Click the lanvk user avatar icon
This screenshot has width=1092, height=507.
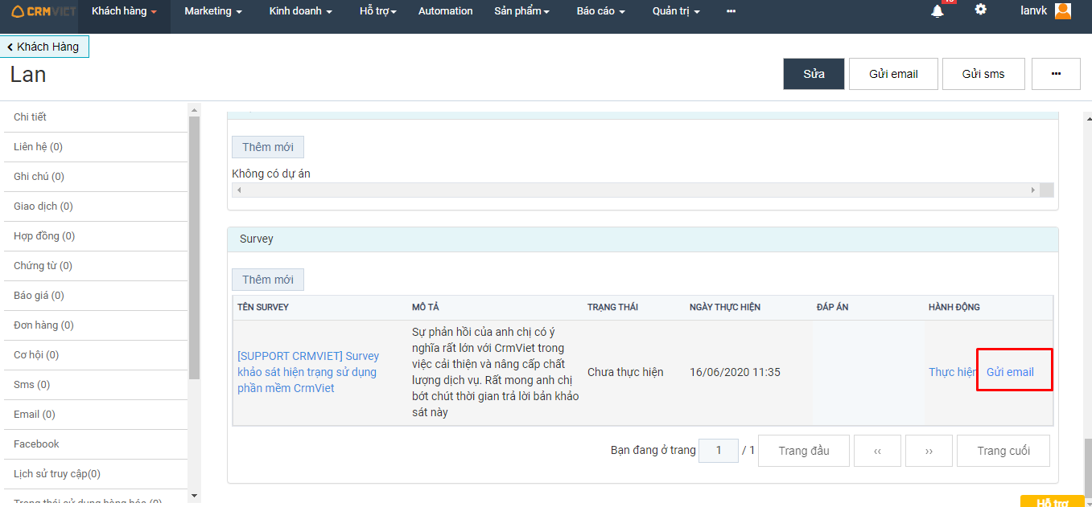(1062, 11)
